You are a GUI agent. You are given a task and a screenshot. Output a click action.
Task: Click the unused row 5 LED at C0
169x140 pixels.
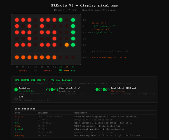pos(17,51)
